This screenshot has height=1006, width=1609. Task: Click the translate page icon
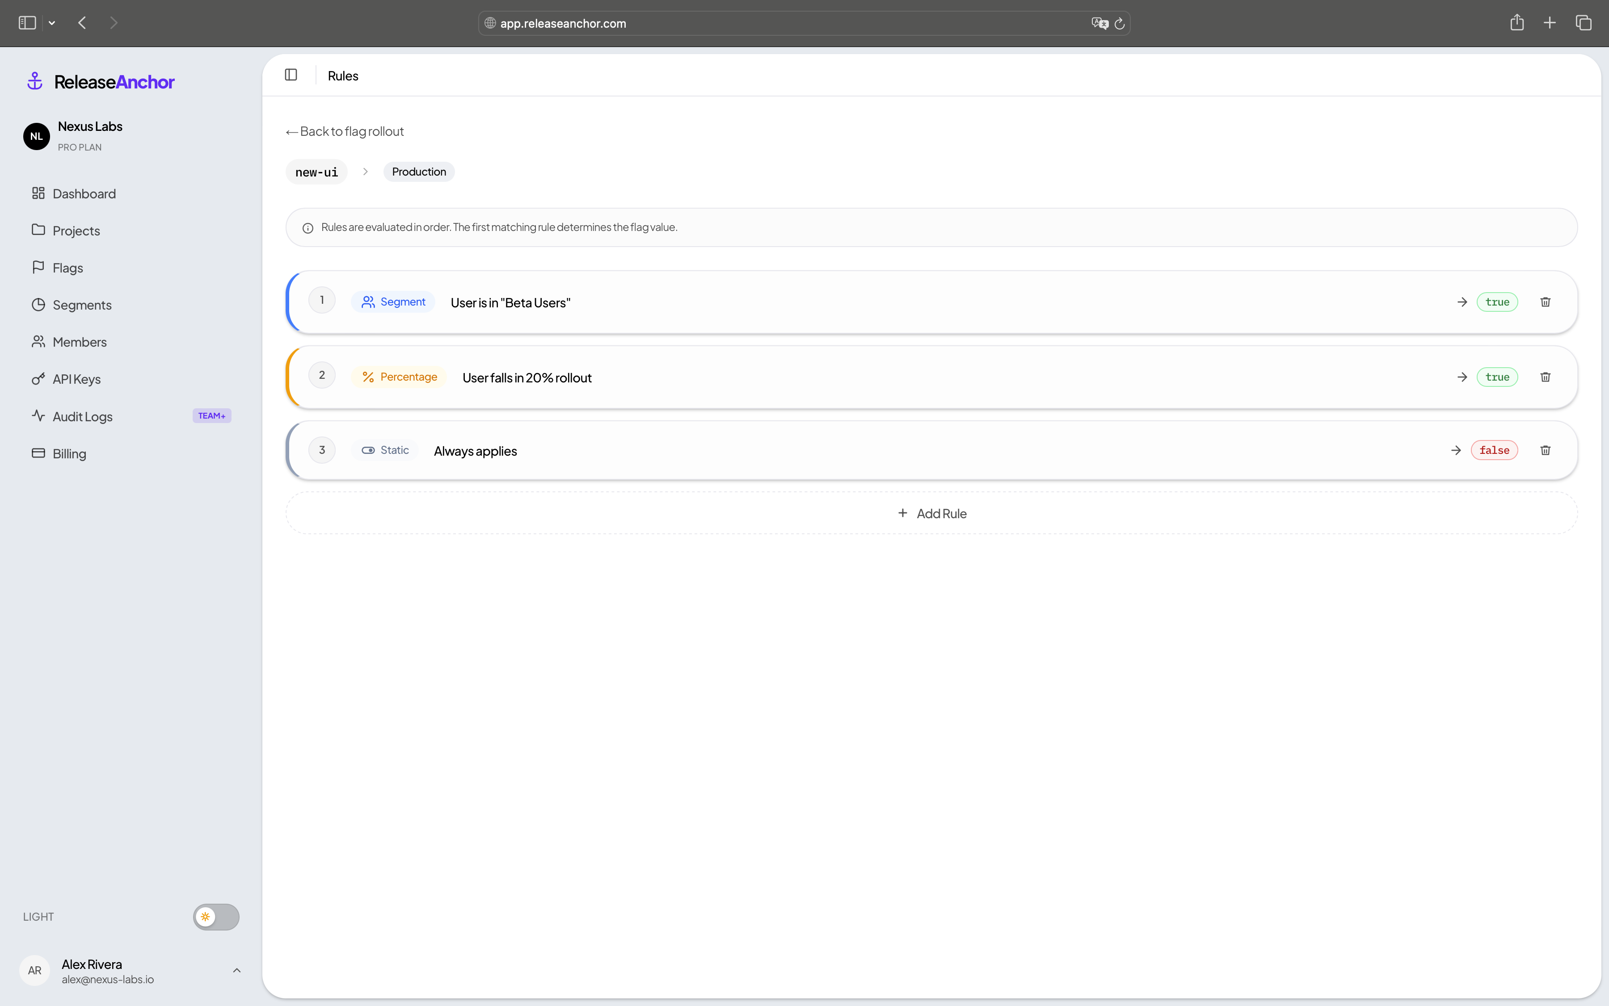[x=1099, y=23]
